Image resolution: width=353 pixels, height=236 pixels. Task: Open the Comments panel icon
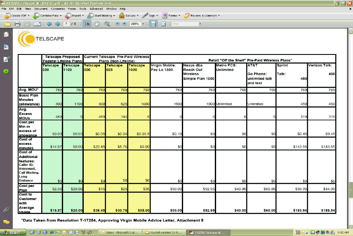pyautogui.click(x=6, y=222)
